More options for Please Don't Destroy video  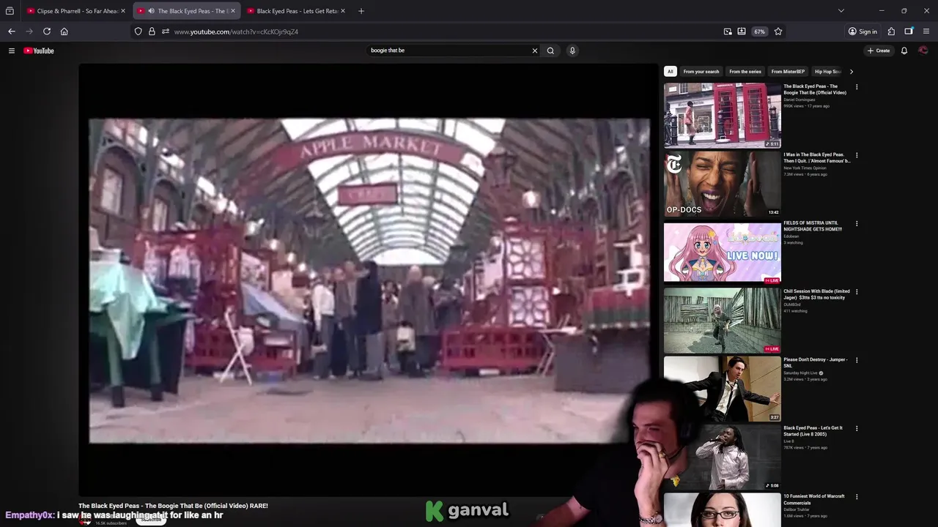[857, 360]
